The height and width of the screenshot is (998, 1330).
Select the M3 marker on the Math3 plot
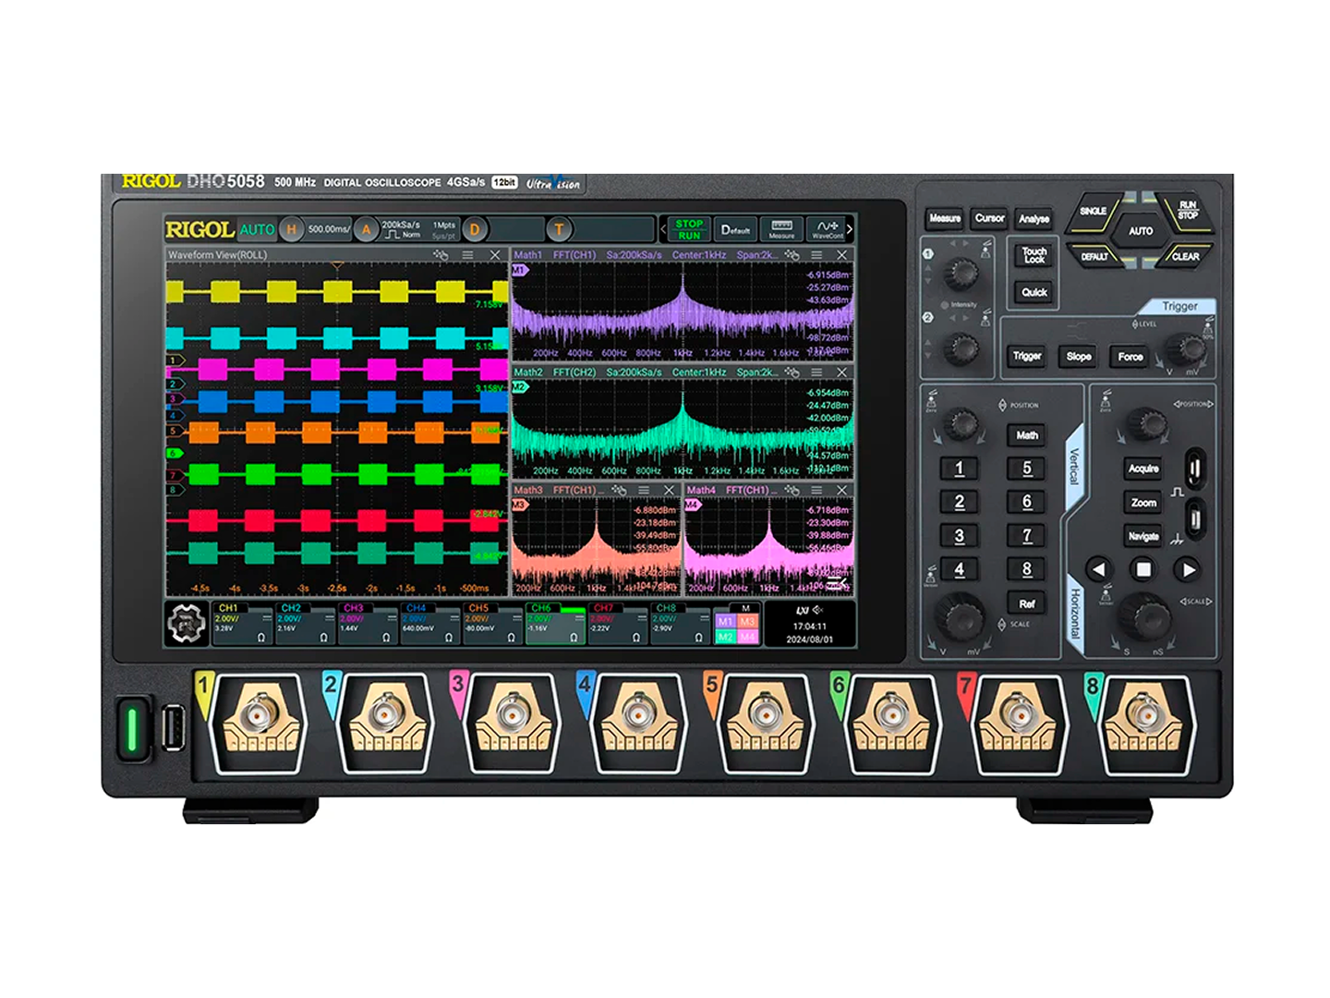coord(519,505)
